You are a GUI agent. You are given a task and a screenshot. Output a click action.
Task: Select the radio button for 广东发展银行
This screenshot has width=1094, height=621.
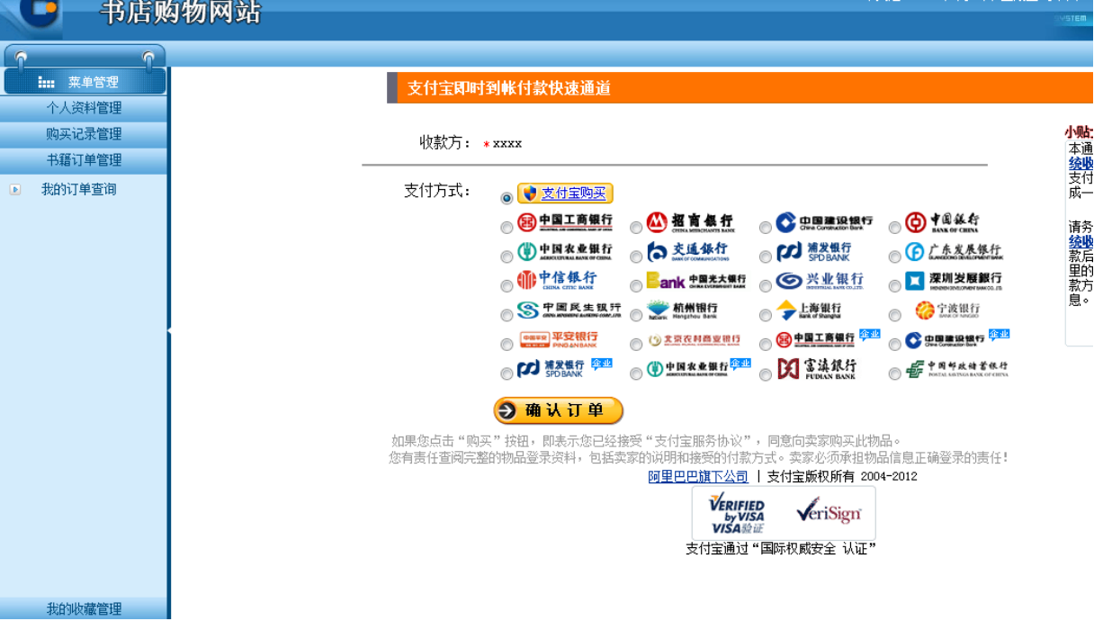pos(894,257)
